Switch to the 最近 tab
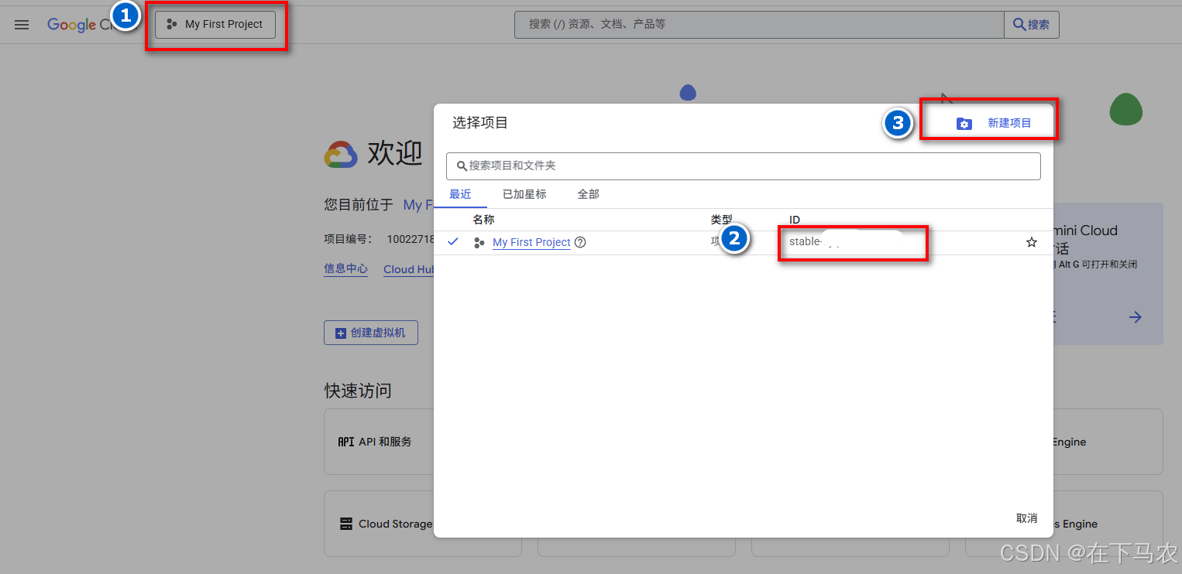This screenshot has width=1182, height=574. 460,194
